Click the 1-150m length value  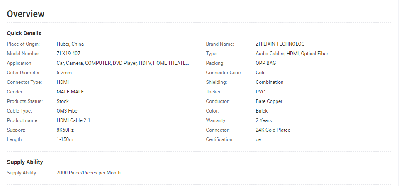[x=65, y=139]
